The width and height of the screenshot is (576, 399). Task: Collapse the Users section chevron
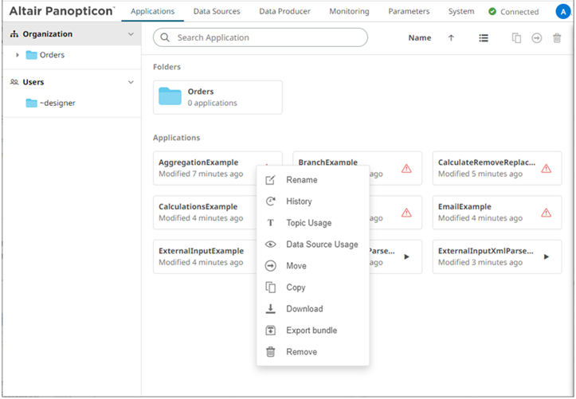[131, 82]
